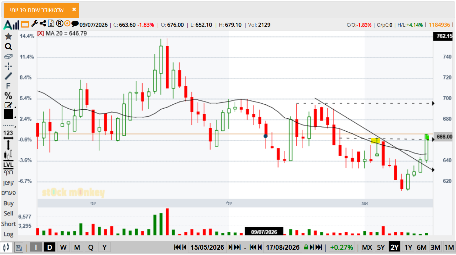This screenshot has height=255, width=456.
Task: Export chart data with the Excel icon
Action: (x=51, y=24)
